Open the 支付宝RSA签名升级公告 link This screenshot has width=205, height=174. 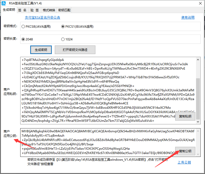43,18
